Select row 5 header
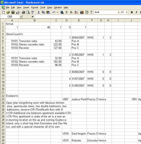This screenshot has width=141, height=144. pyautogui.click(x=3, y=38)
